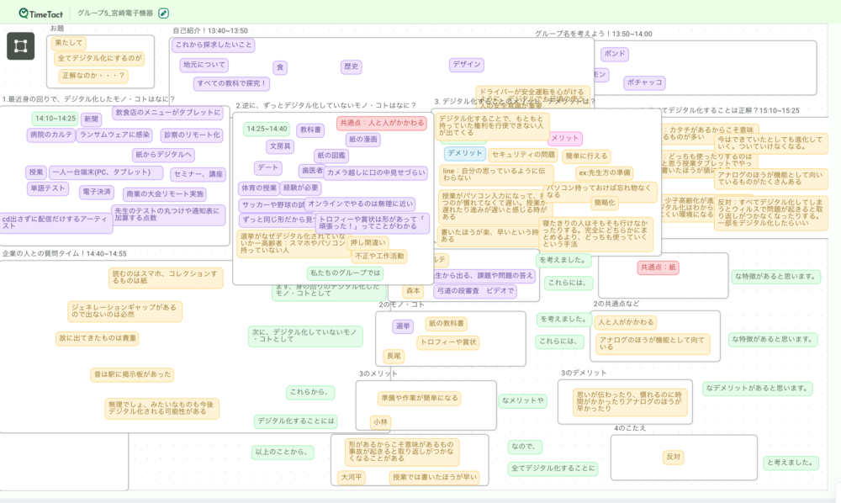
Task: Click the ボンド sticky note
Action: [x=615, y=54]
